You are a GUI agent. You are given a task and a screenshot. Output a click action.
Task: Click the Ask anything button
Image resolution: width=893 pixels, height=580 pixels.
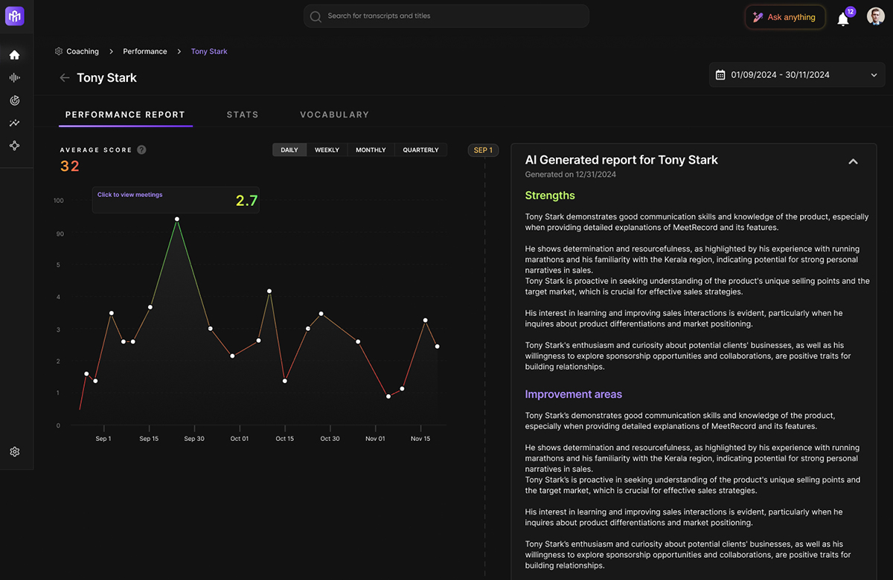tap(785, 17)
